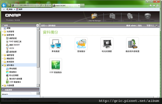
Task: Open Multimedia Station icon
Action: click(x=112, y=17)
